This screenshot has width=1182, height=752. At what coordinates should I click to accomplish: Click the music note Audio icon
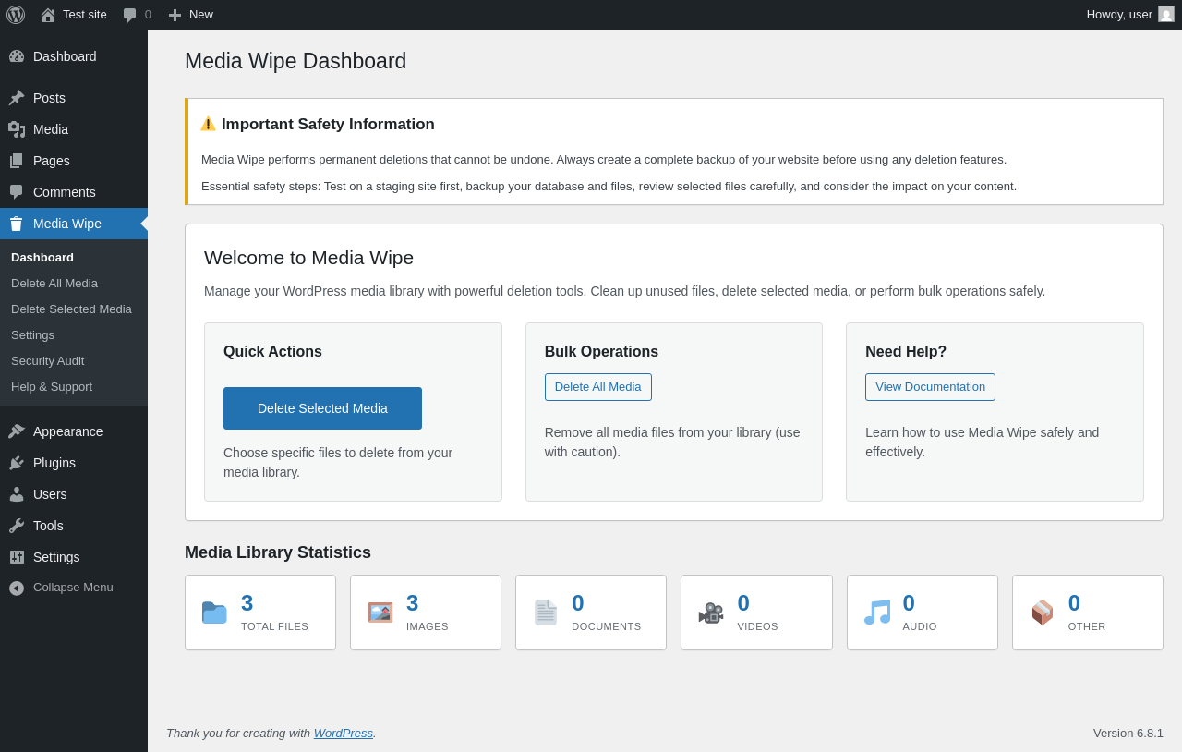[x=877, y=613]
